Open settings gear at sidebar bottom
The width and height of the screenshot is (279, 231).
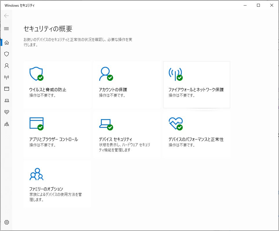[x=7, y=222]
